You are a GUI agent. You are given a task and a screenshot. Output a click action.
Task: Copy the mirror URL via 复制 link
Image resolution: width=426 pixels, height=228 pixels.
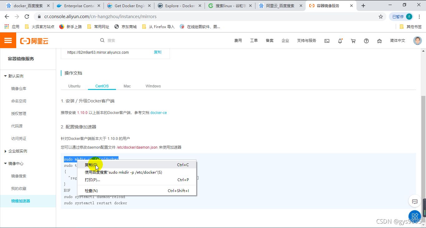(x=157, y=52)
